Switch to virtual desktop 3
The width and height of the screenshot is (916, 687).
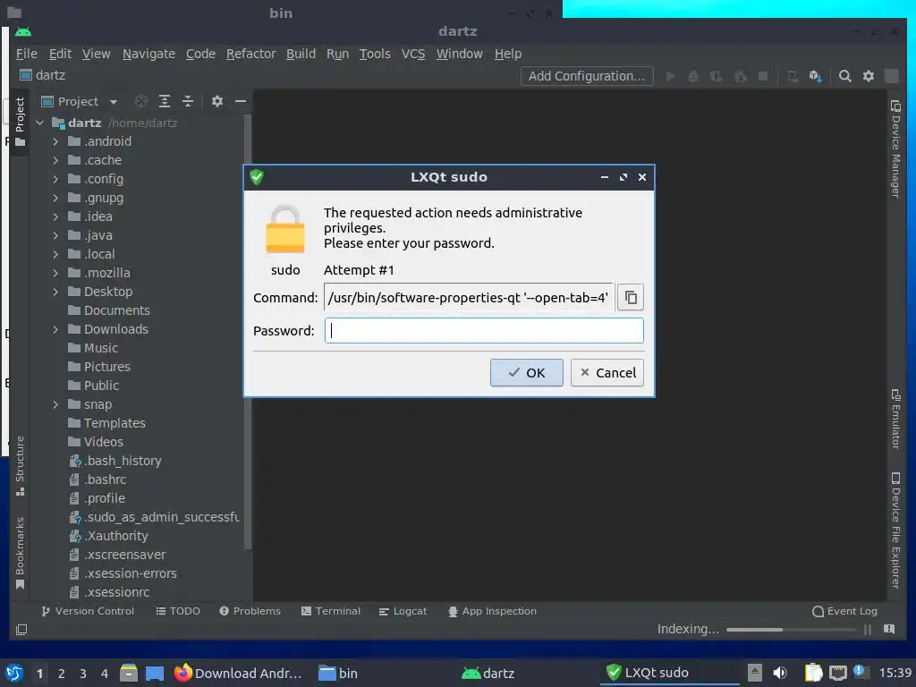pyautogui.click(x=83, y=673)
